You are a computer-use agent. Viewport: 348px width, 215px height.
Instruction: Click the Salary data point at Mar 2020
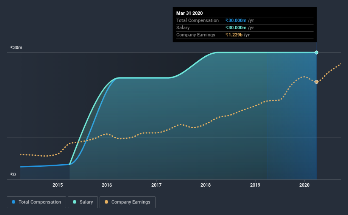[x=317, y=52]
